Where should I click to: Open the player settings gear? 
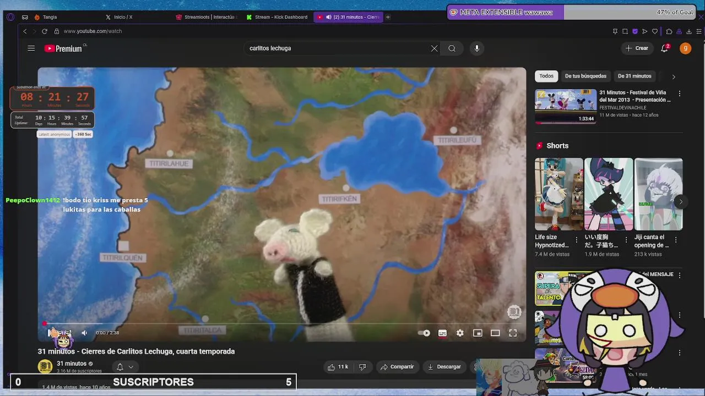point(460,333)
